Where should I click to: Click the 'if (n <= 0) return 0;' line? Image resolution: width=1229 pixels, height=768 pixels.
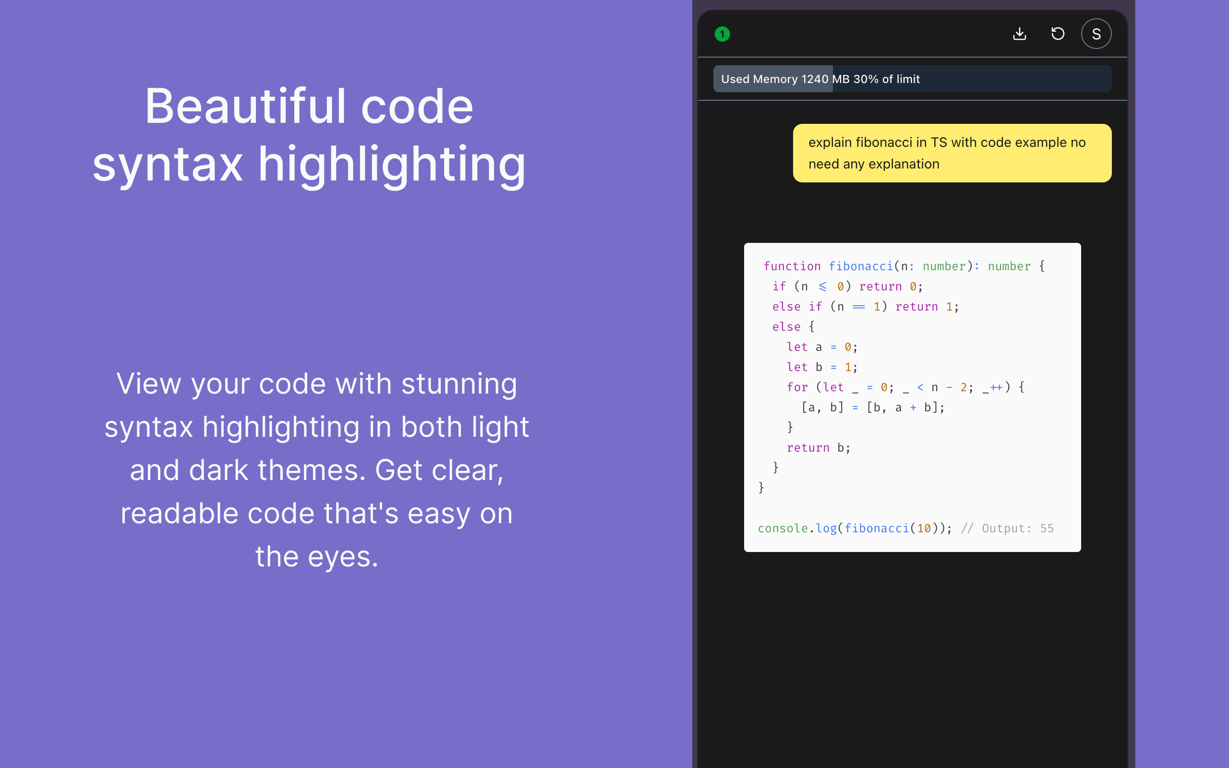point(847,287)
